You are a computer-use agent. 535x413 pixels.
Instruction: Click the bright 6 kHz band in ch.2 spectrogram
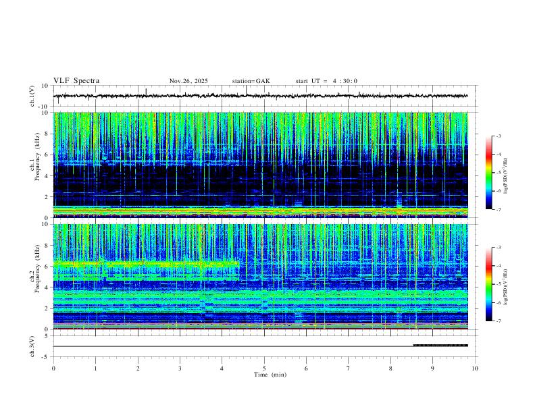[146, 264]
